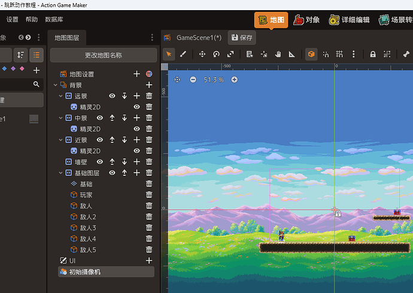This screenshot has height=293, width=413.
Task: Click the list select toolbar icon
Action: tap(250, 54)
